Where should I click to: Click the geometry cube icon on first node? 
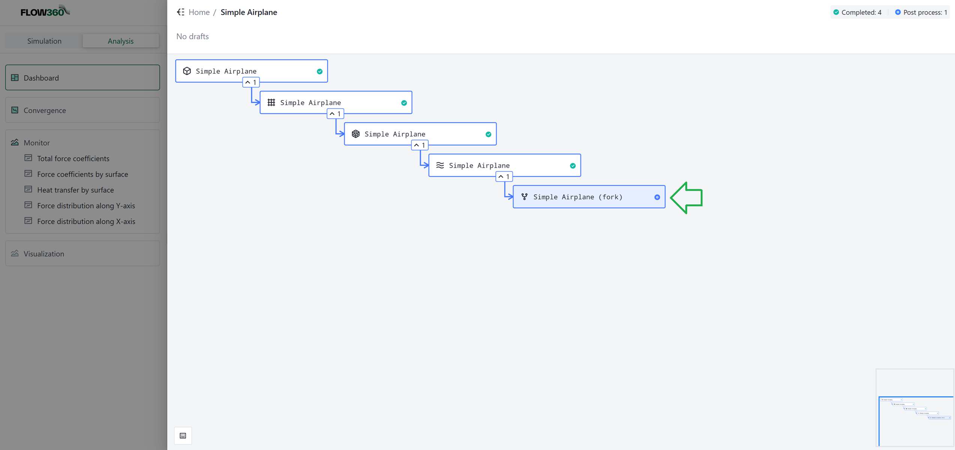(187, 71)
